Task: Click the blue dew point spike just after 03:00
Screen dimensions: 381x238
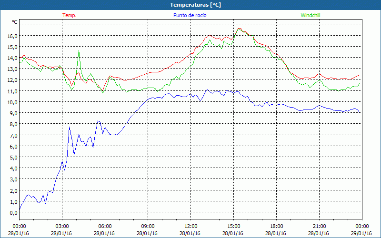Action: pos(69,127)
